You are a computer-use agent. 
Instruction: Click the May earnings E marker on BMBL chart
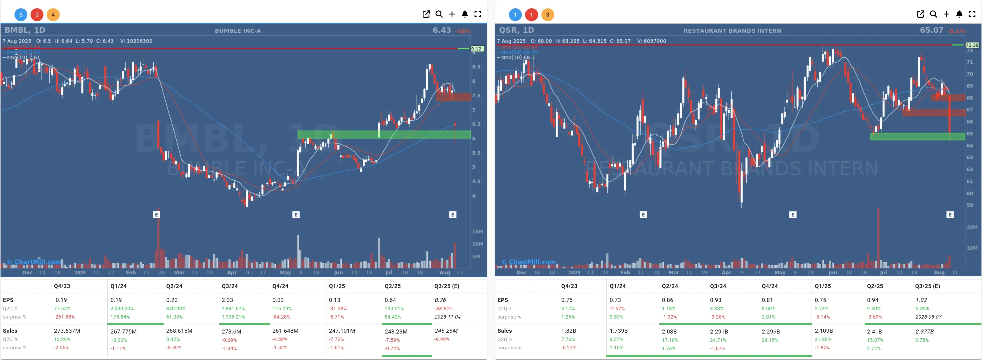tap(296, 215)
